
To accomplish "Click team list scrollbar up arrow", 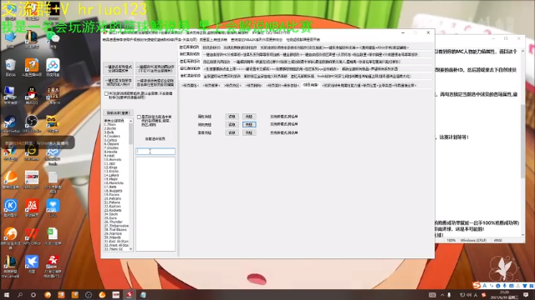I will point(130,121).
